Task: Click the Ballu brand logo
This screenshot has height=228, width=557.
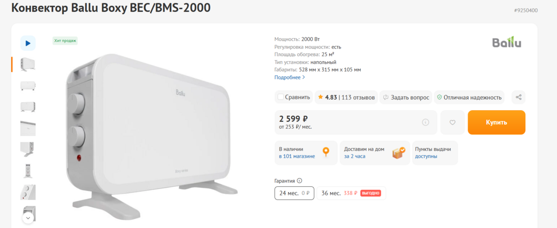Action: click(x=506, y=42)
